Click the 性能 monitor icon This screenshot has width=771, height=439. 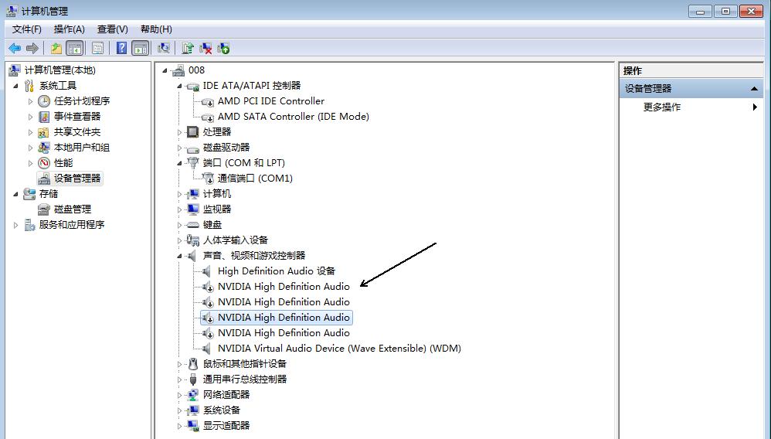tap(44, 163)
